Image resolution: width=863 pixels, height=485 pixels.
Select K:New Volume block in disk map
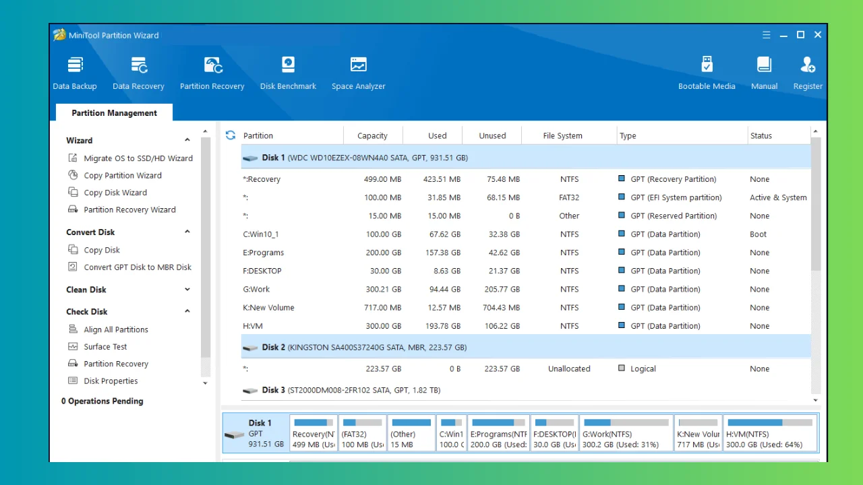tap(698, 432)
